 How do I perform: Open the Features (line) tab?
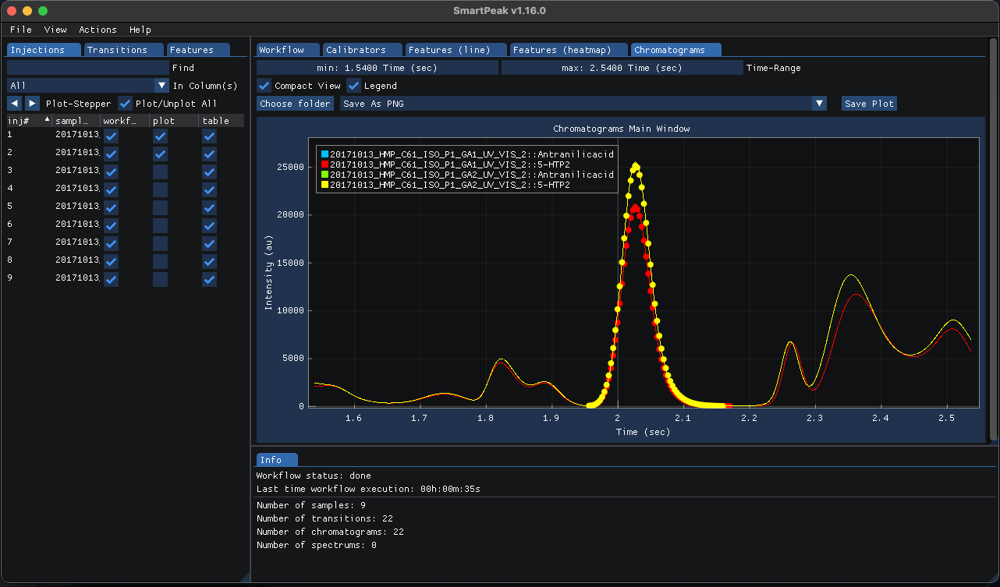456,50
